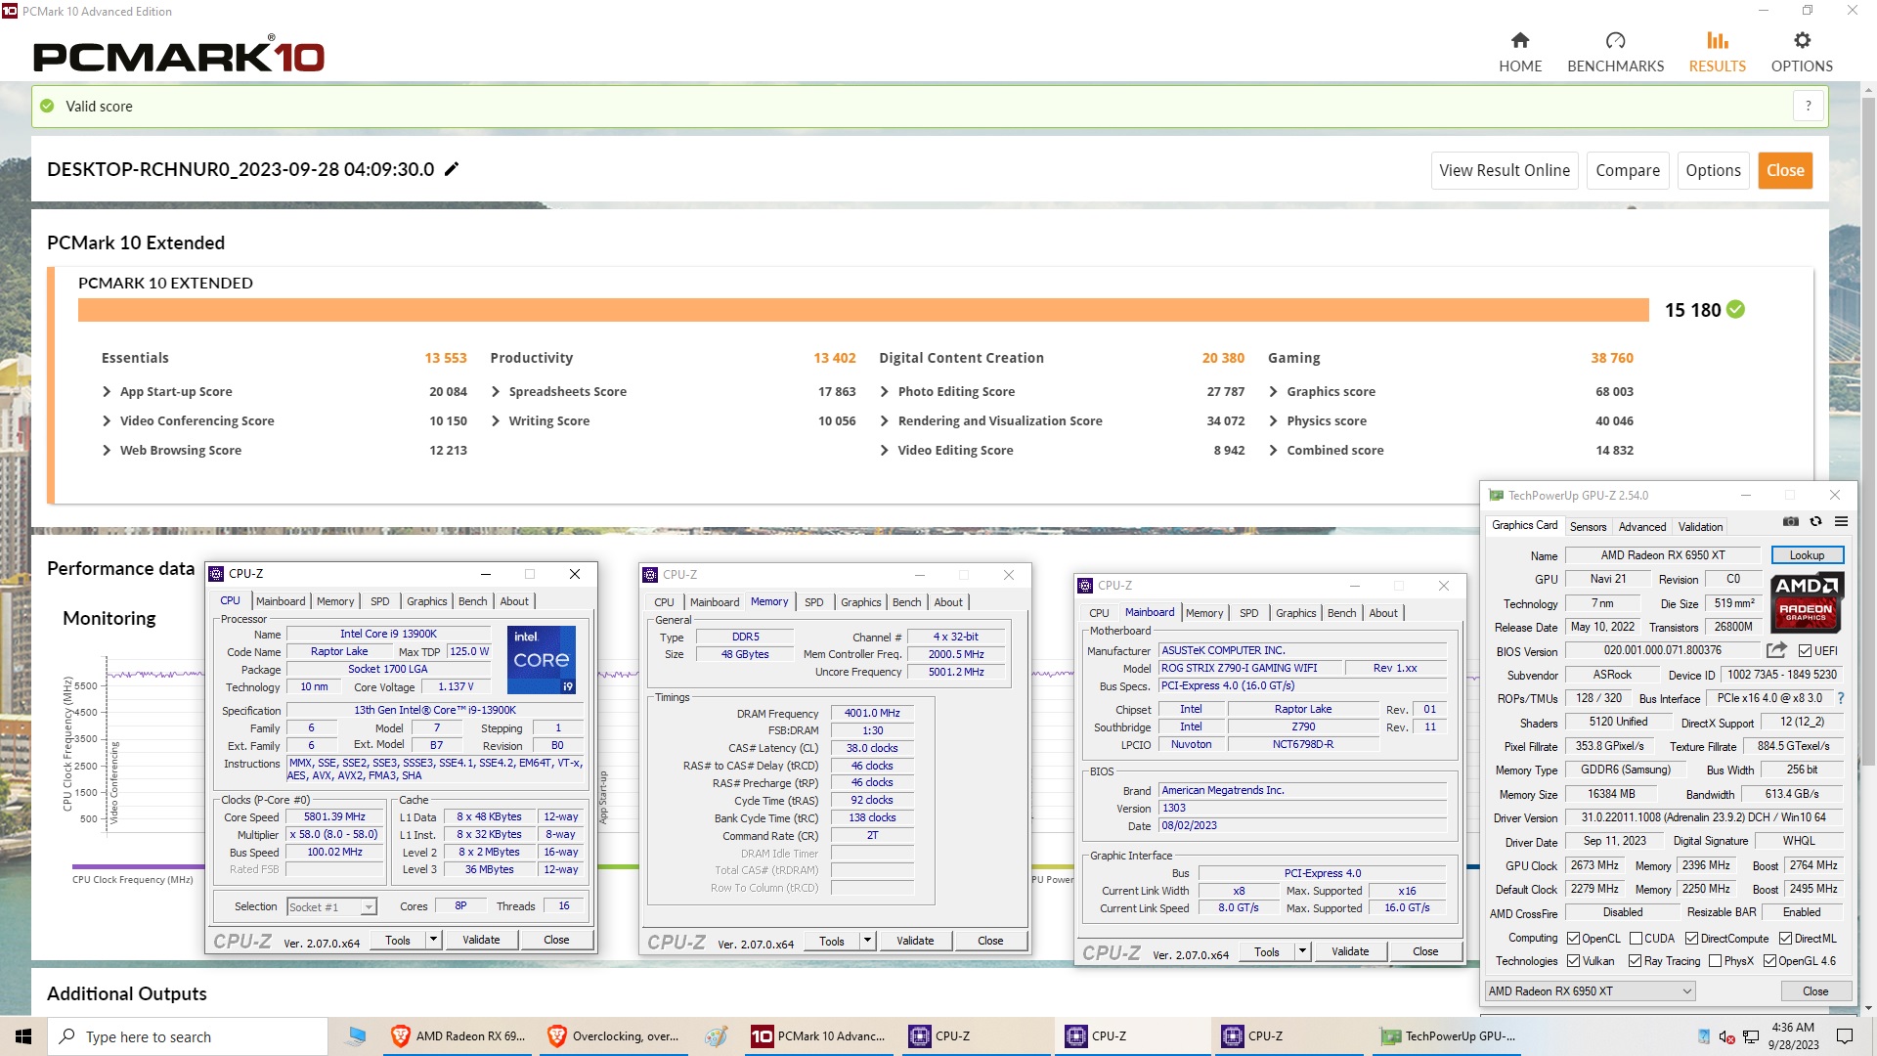Screen dimensions: 1877x1056
Task: Click the Type here to search box
Action: pos(188,1036)
